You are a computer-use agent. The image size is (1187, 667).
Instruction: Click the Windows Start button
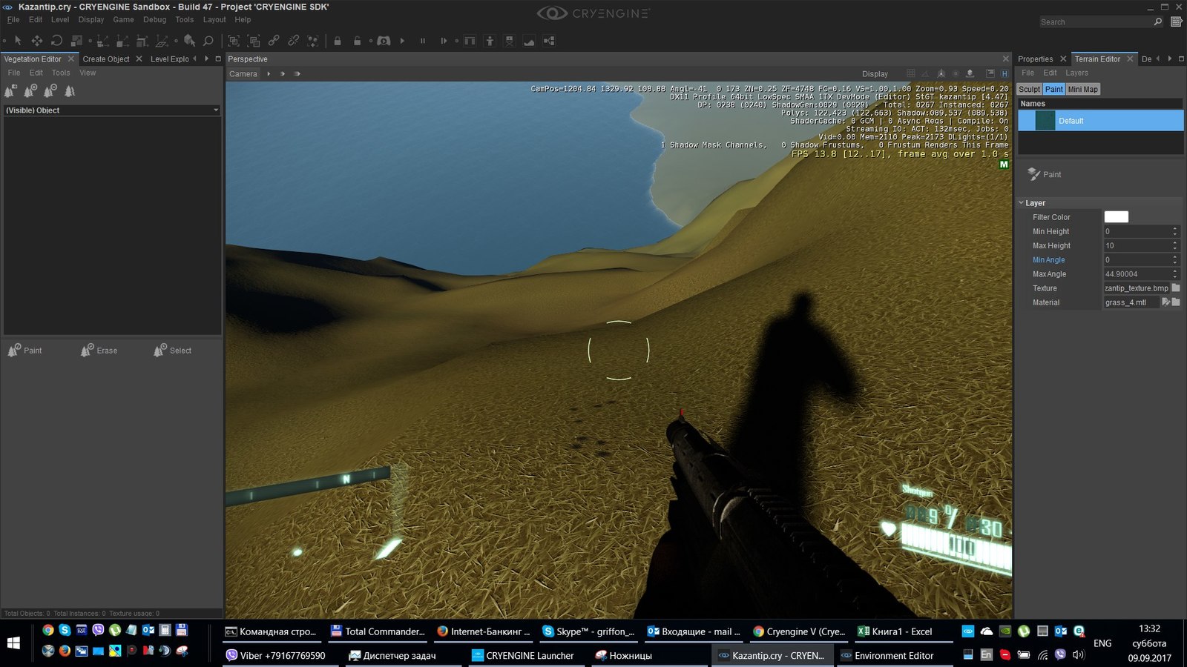[x=13, y=643]
